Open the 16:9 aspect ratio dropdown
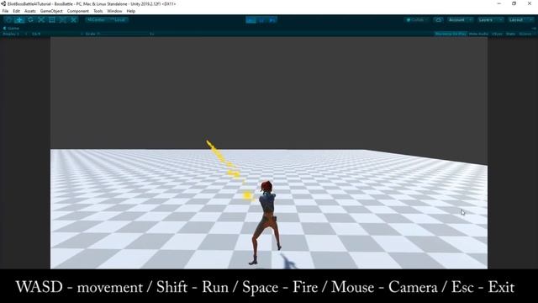The width and height of the screenshot is (538, 303). coord(56,34)
